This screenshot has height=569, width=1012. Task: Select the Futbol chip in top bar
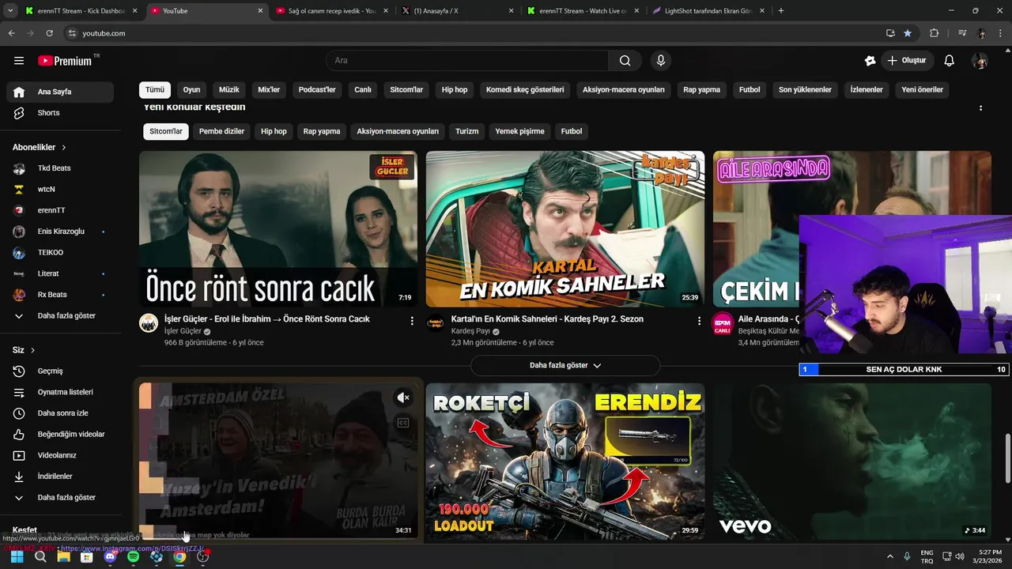(x=750, y=90)
